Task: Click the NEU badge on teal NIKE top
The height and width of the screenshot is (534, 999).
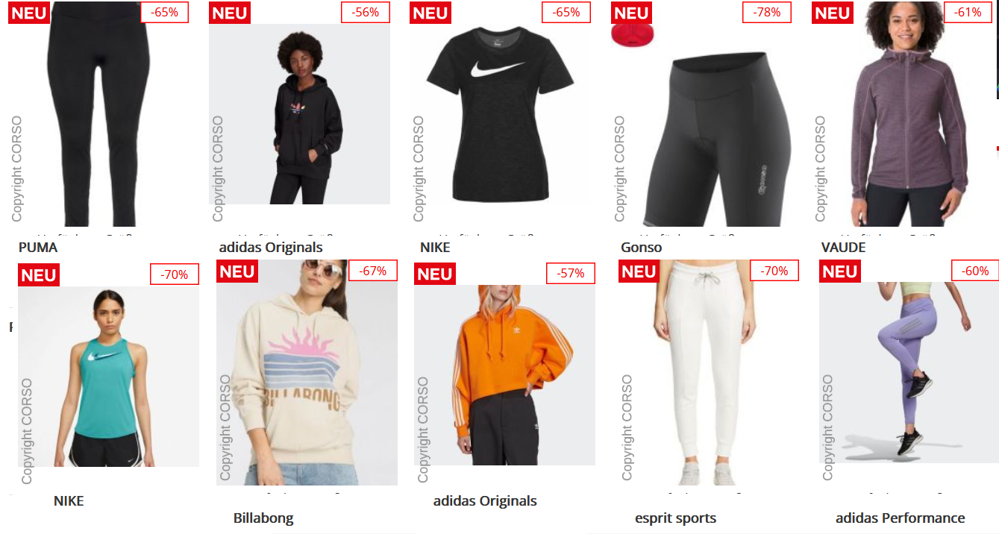Action: point(39,275)
